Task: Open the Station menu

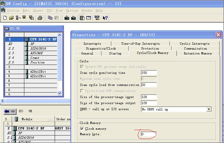Action: click(x=13, y=11)
